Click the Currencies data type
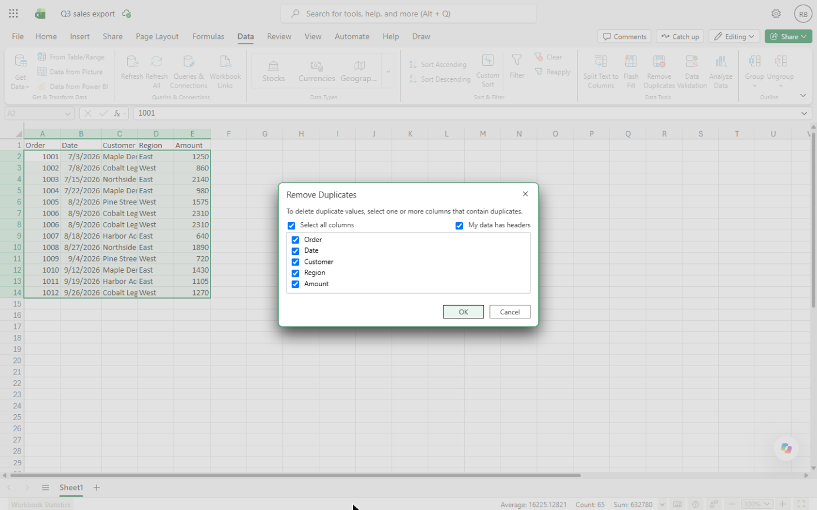 pyautogui.click(x=316, y=71)
